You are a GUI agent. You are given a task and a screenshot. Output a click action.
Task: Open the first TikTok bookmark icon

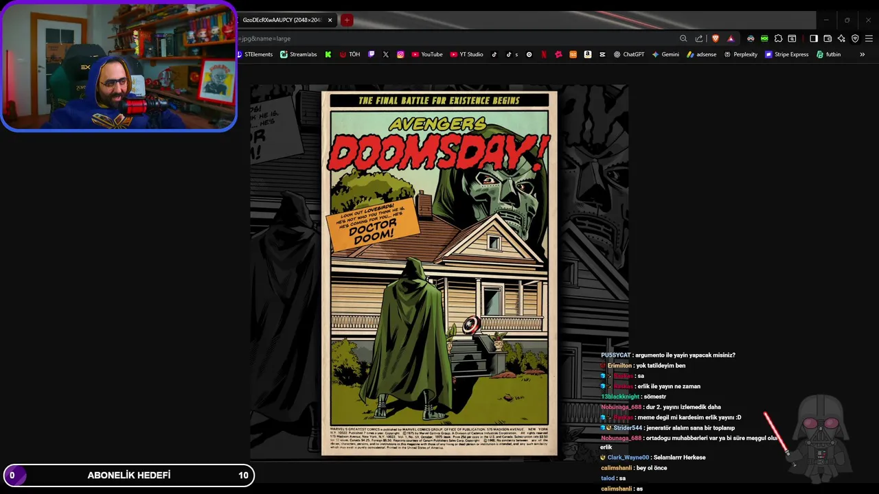[494, 54]
